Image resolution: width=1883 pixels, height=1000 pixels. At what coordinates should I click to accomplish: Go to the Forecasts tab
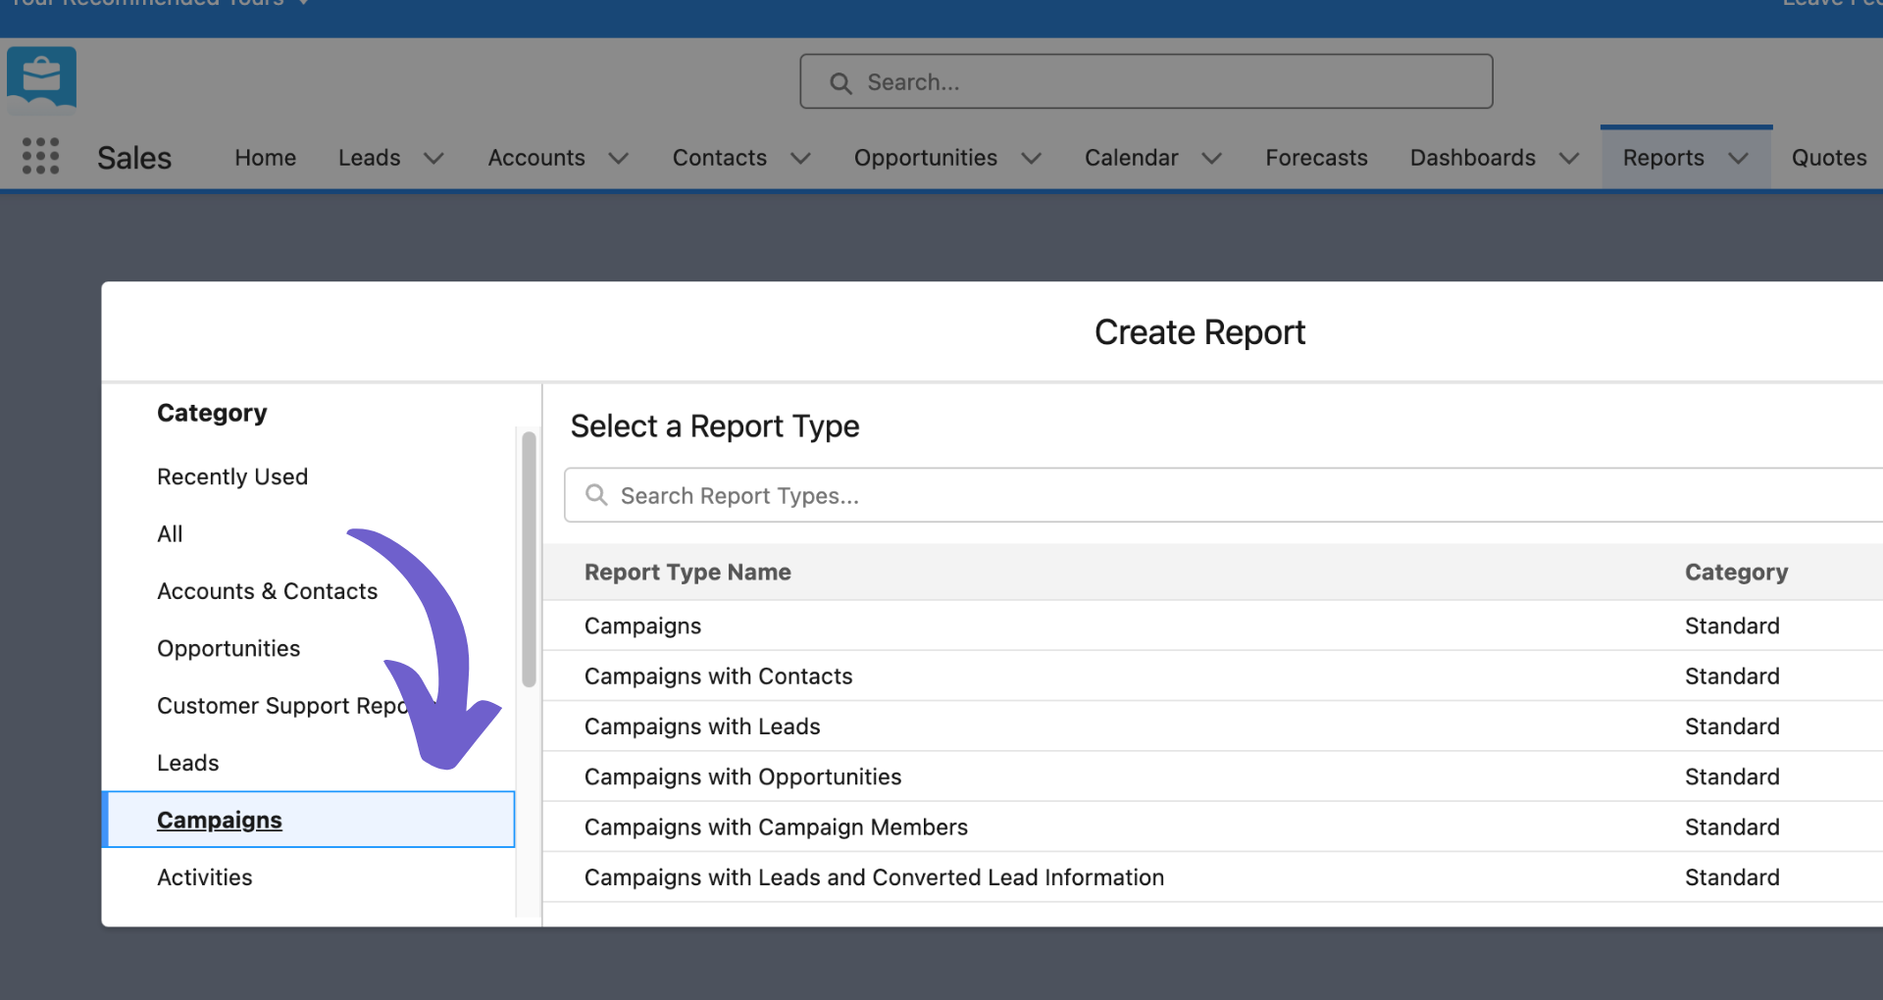(x=1316, y=158)
